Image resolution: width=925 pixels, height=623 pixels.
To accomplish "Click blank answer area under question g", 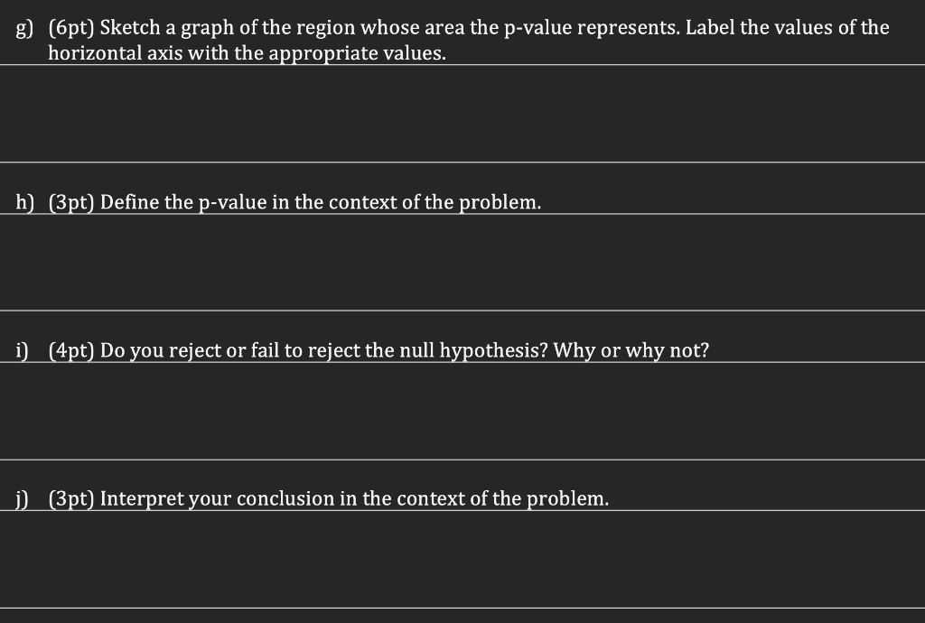I will pyautogui.click(x=462, y=113).
